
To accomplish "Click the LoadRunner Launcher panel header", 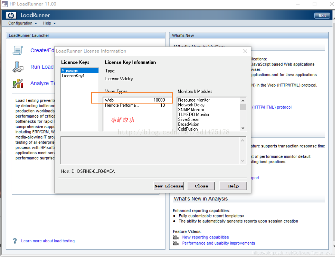I will pos(86,36).
